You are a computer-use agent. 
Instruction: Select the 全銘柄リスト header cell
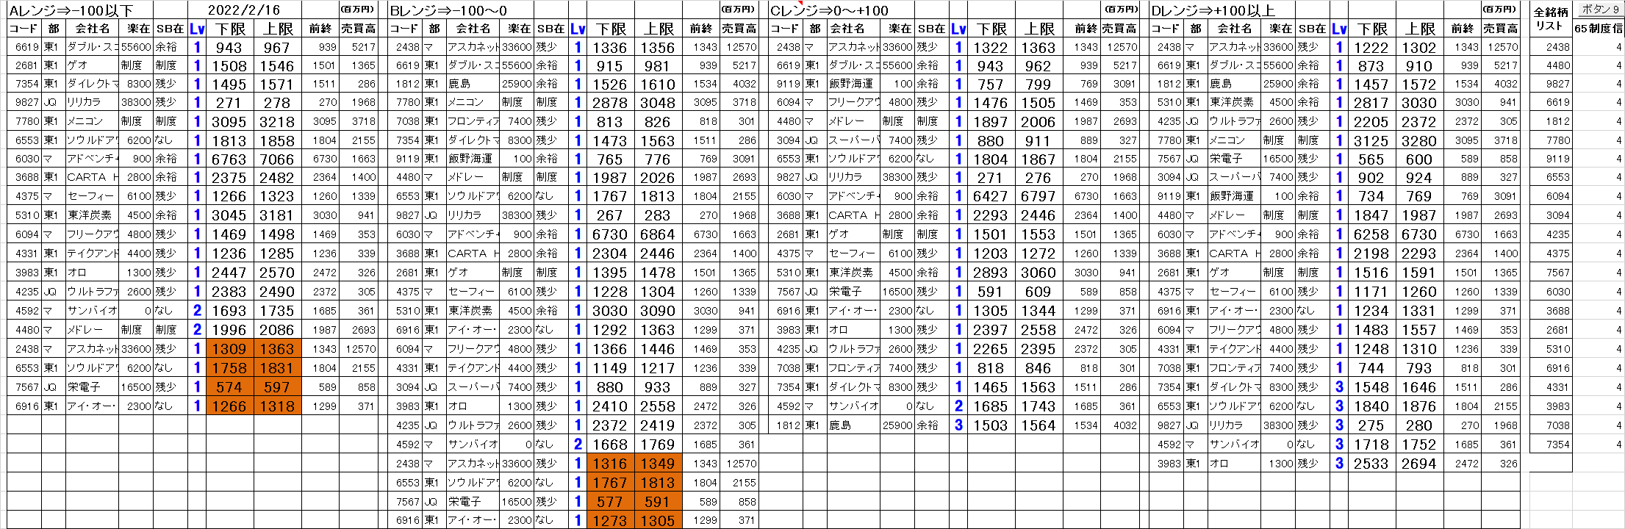click(1551, 20)
